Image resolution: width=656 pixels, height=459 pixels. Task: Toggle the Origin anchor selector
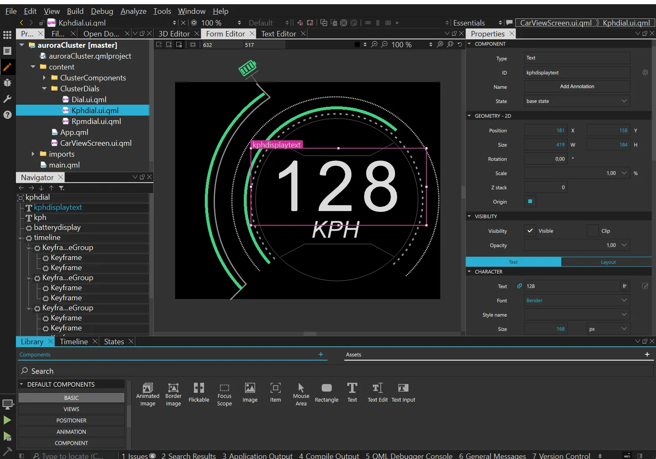[x=530, y=201]
